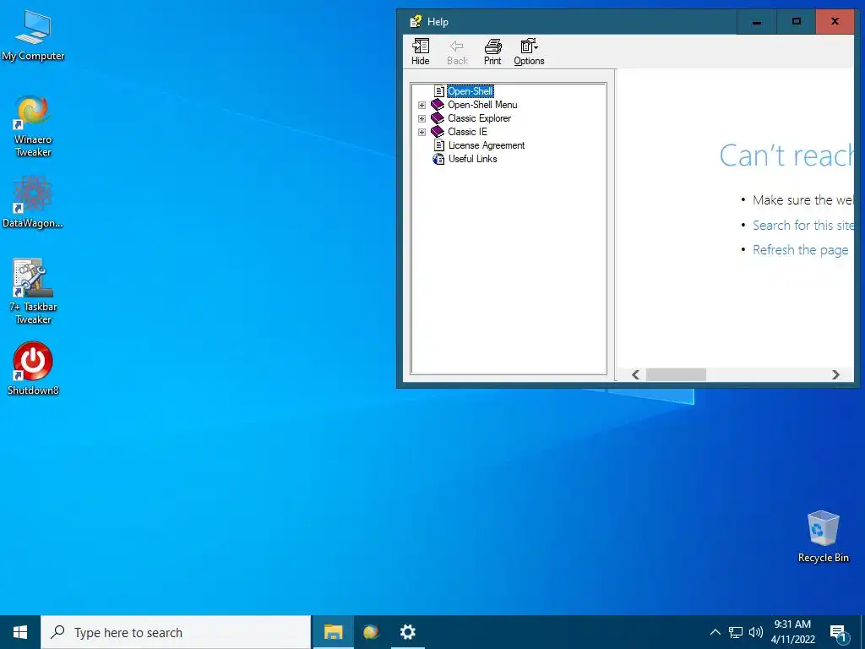Click the Help window title icon
The height and width of the screenshot is (649, 865).
(x=416, y=21)
